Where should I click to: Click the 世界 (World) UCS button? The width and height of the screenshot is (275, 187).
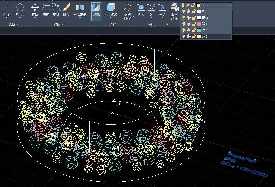pos(141,10)
